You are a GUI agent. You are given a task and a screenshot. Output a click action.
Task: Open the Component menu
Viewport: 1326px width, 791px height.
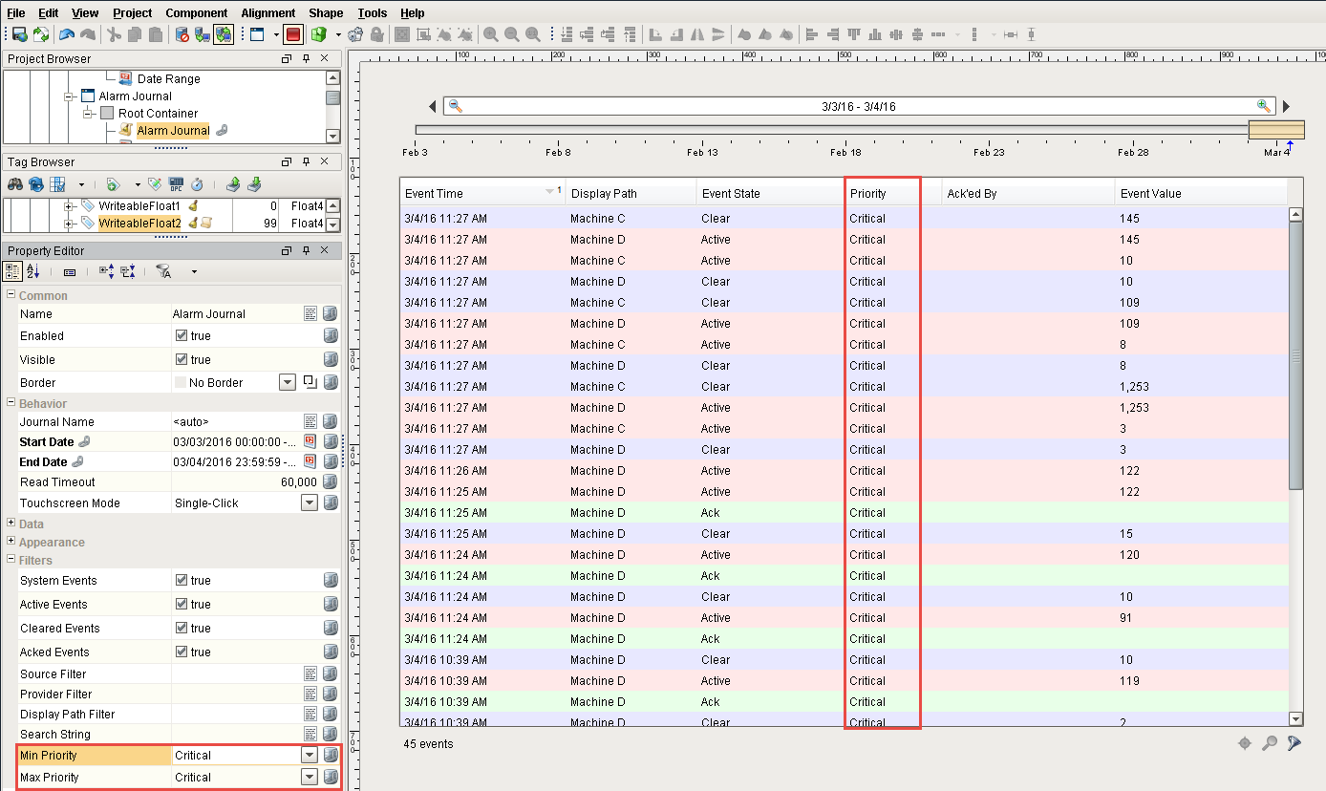(x=197, y=12)
